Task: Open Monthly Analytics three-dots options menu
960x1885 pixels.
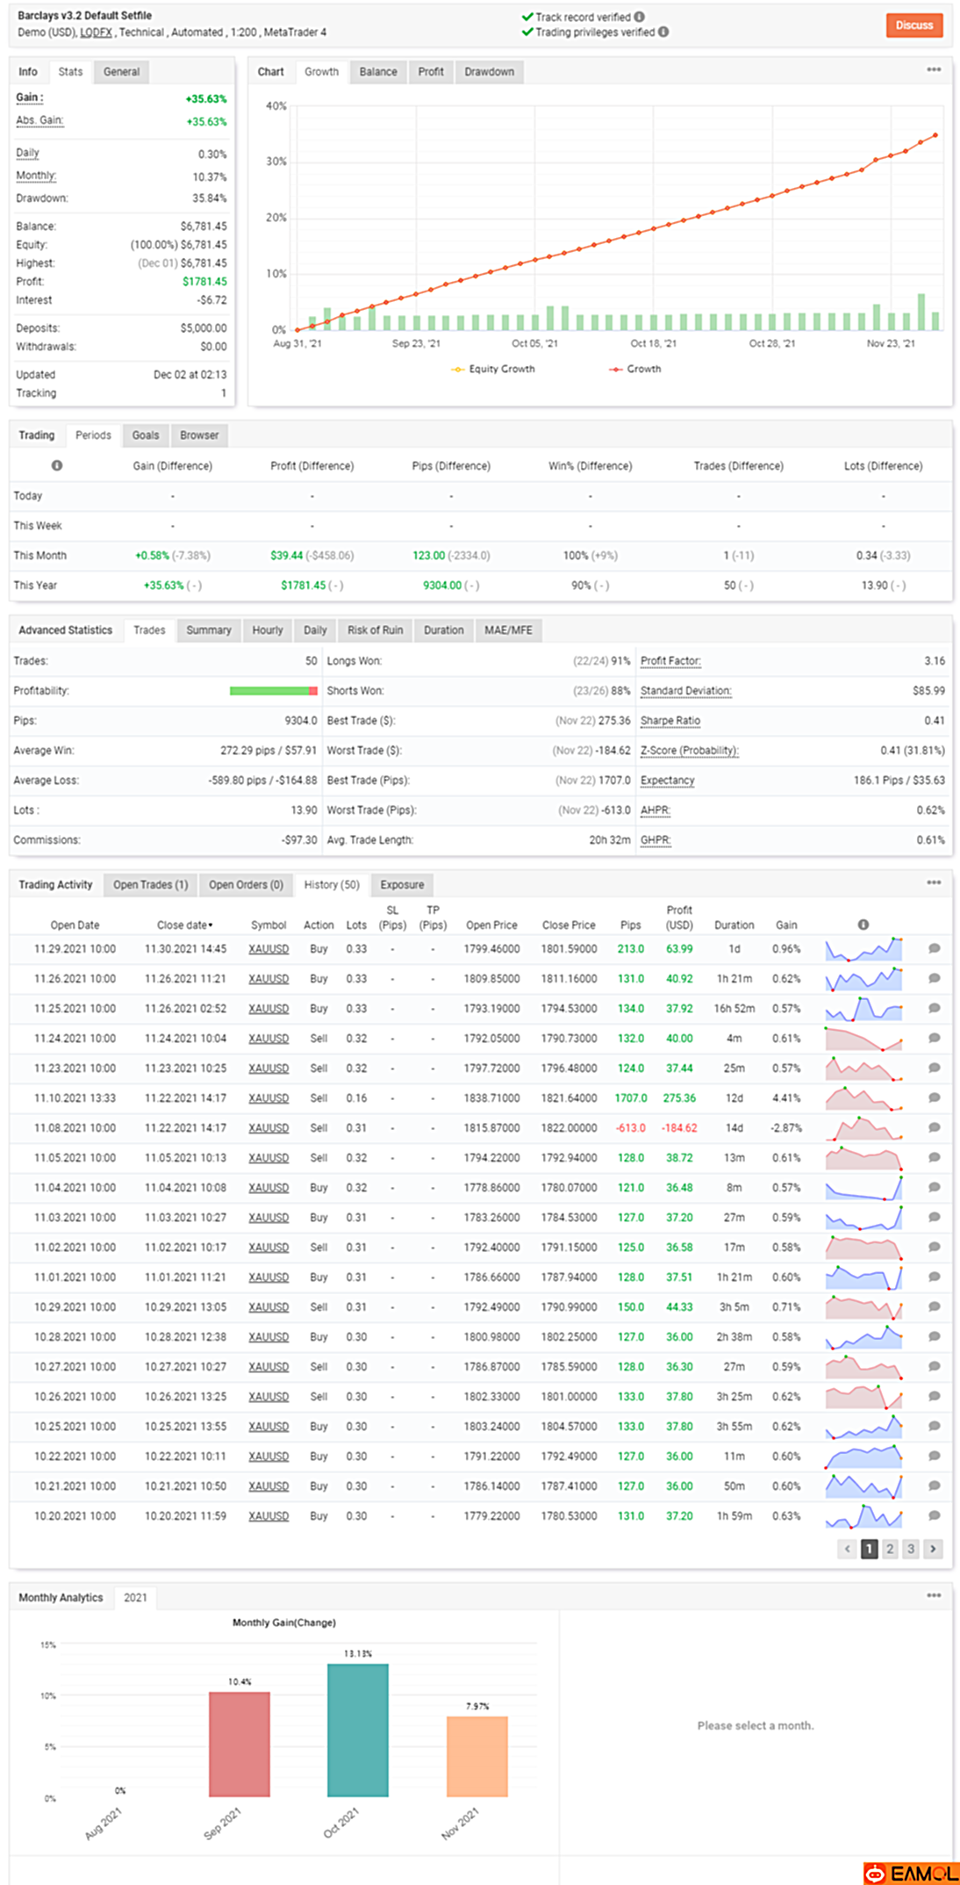Action: point(934,1596)
